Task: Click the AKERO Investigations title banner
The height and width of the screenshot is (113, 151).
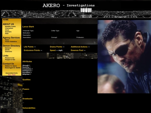Action: [x=69, y=5]
